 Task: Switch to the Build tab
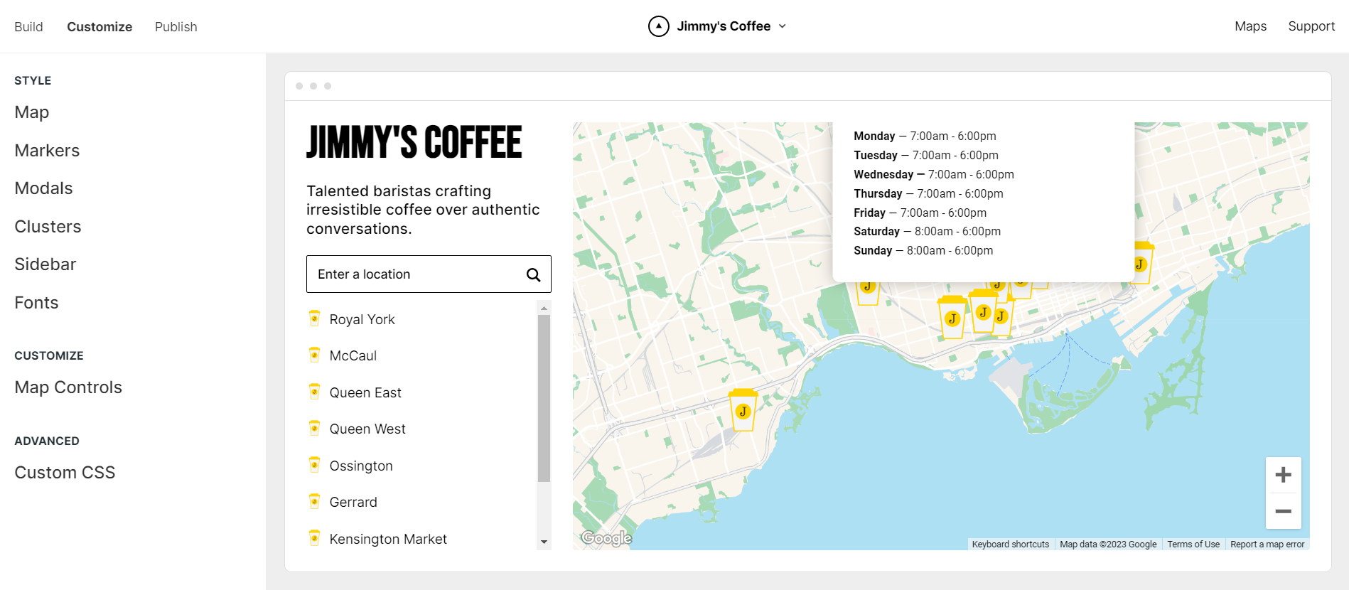coord(28,27)
